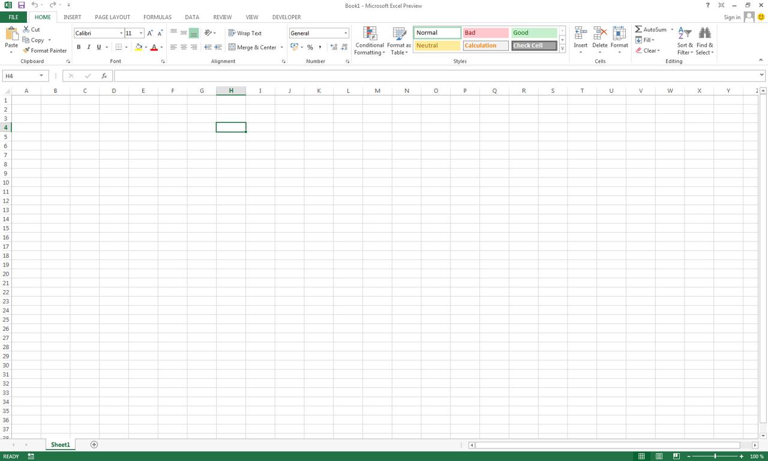Click the Format Painter brush icon

(26, 51)
